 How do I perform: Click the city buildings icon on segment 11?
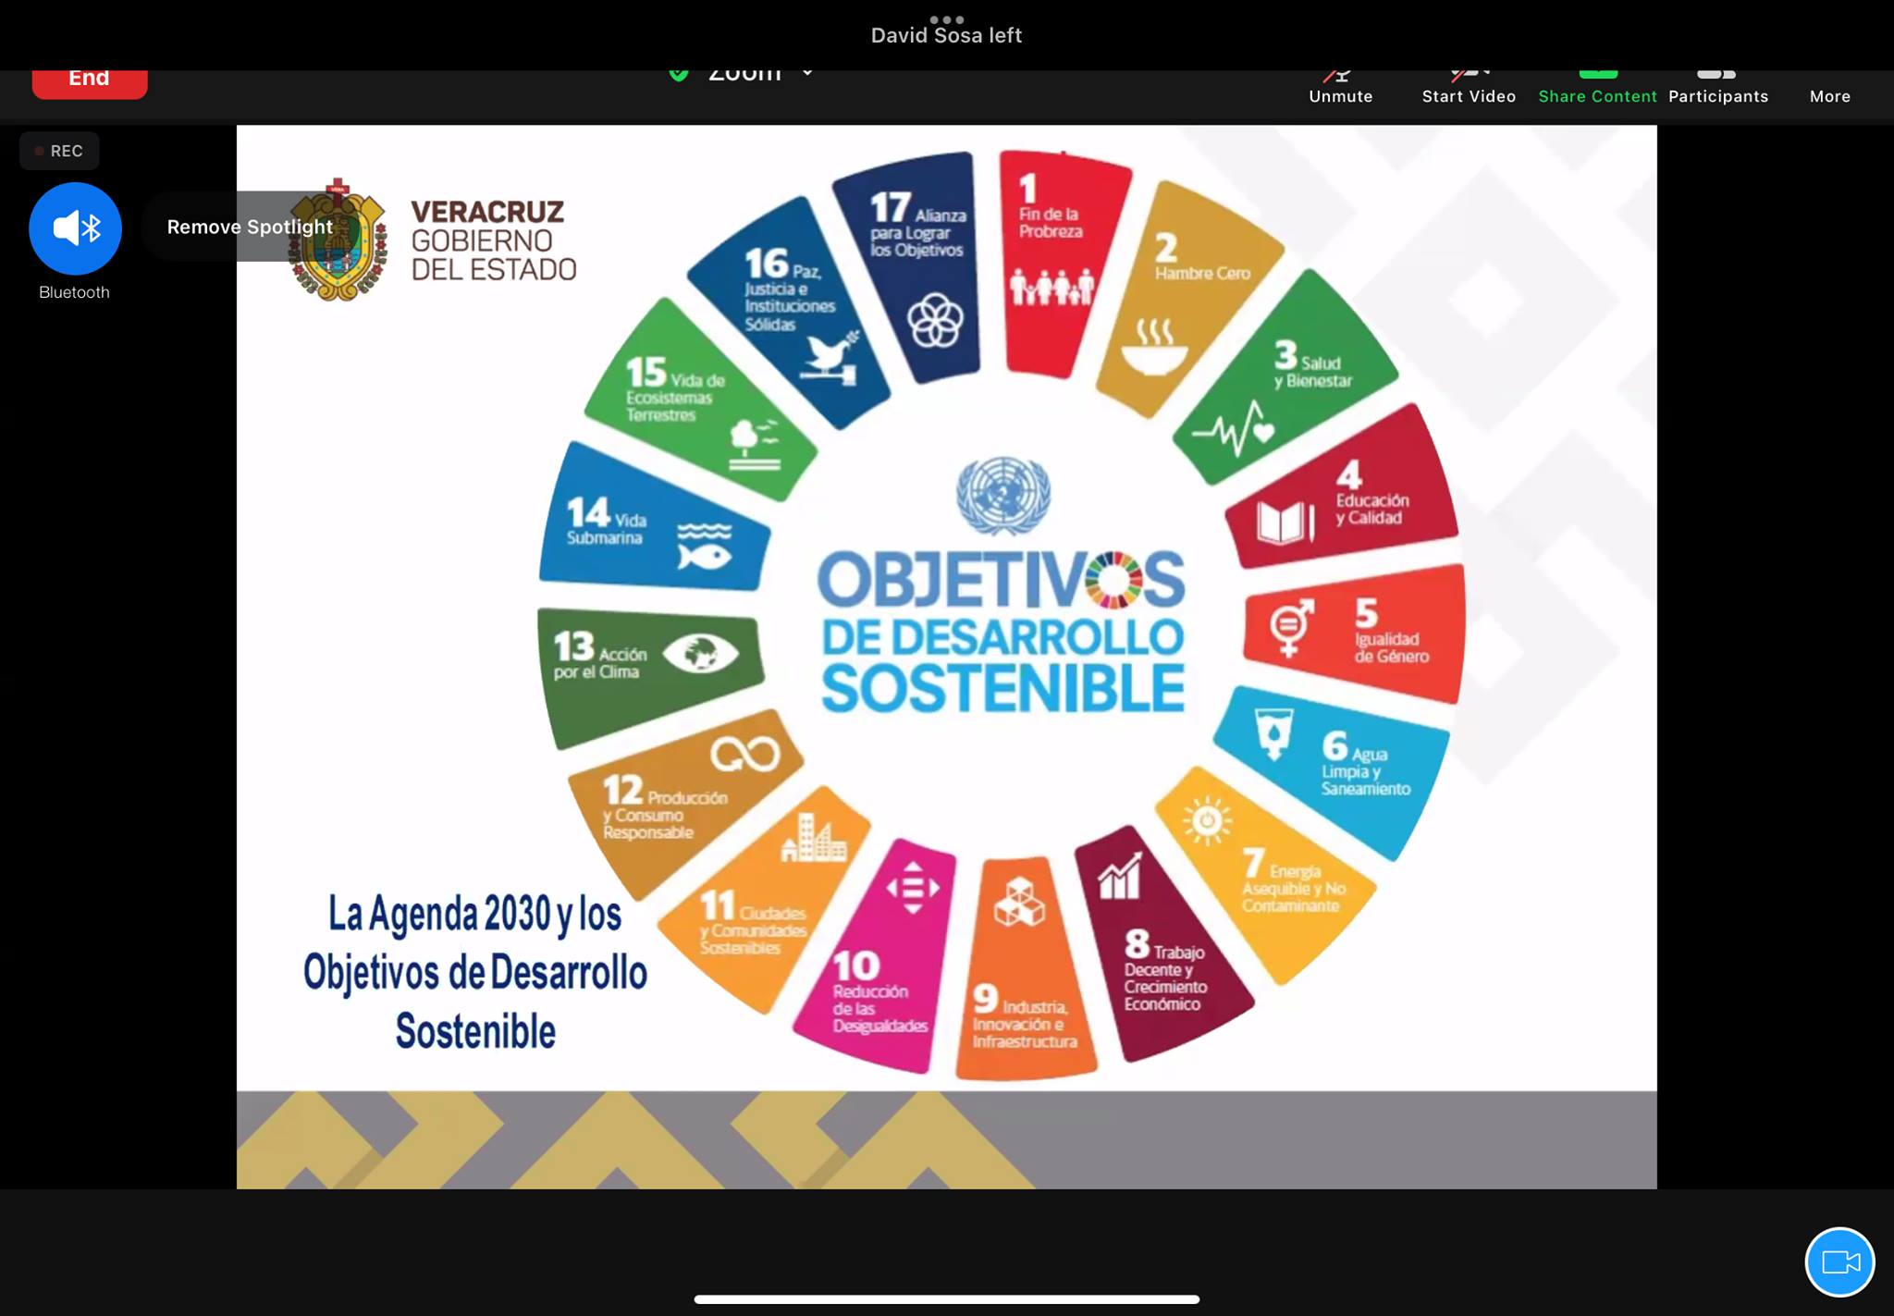pyautogui.click(x=813, y=838)
